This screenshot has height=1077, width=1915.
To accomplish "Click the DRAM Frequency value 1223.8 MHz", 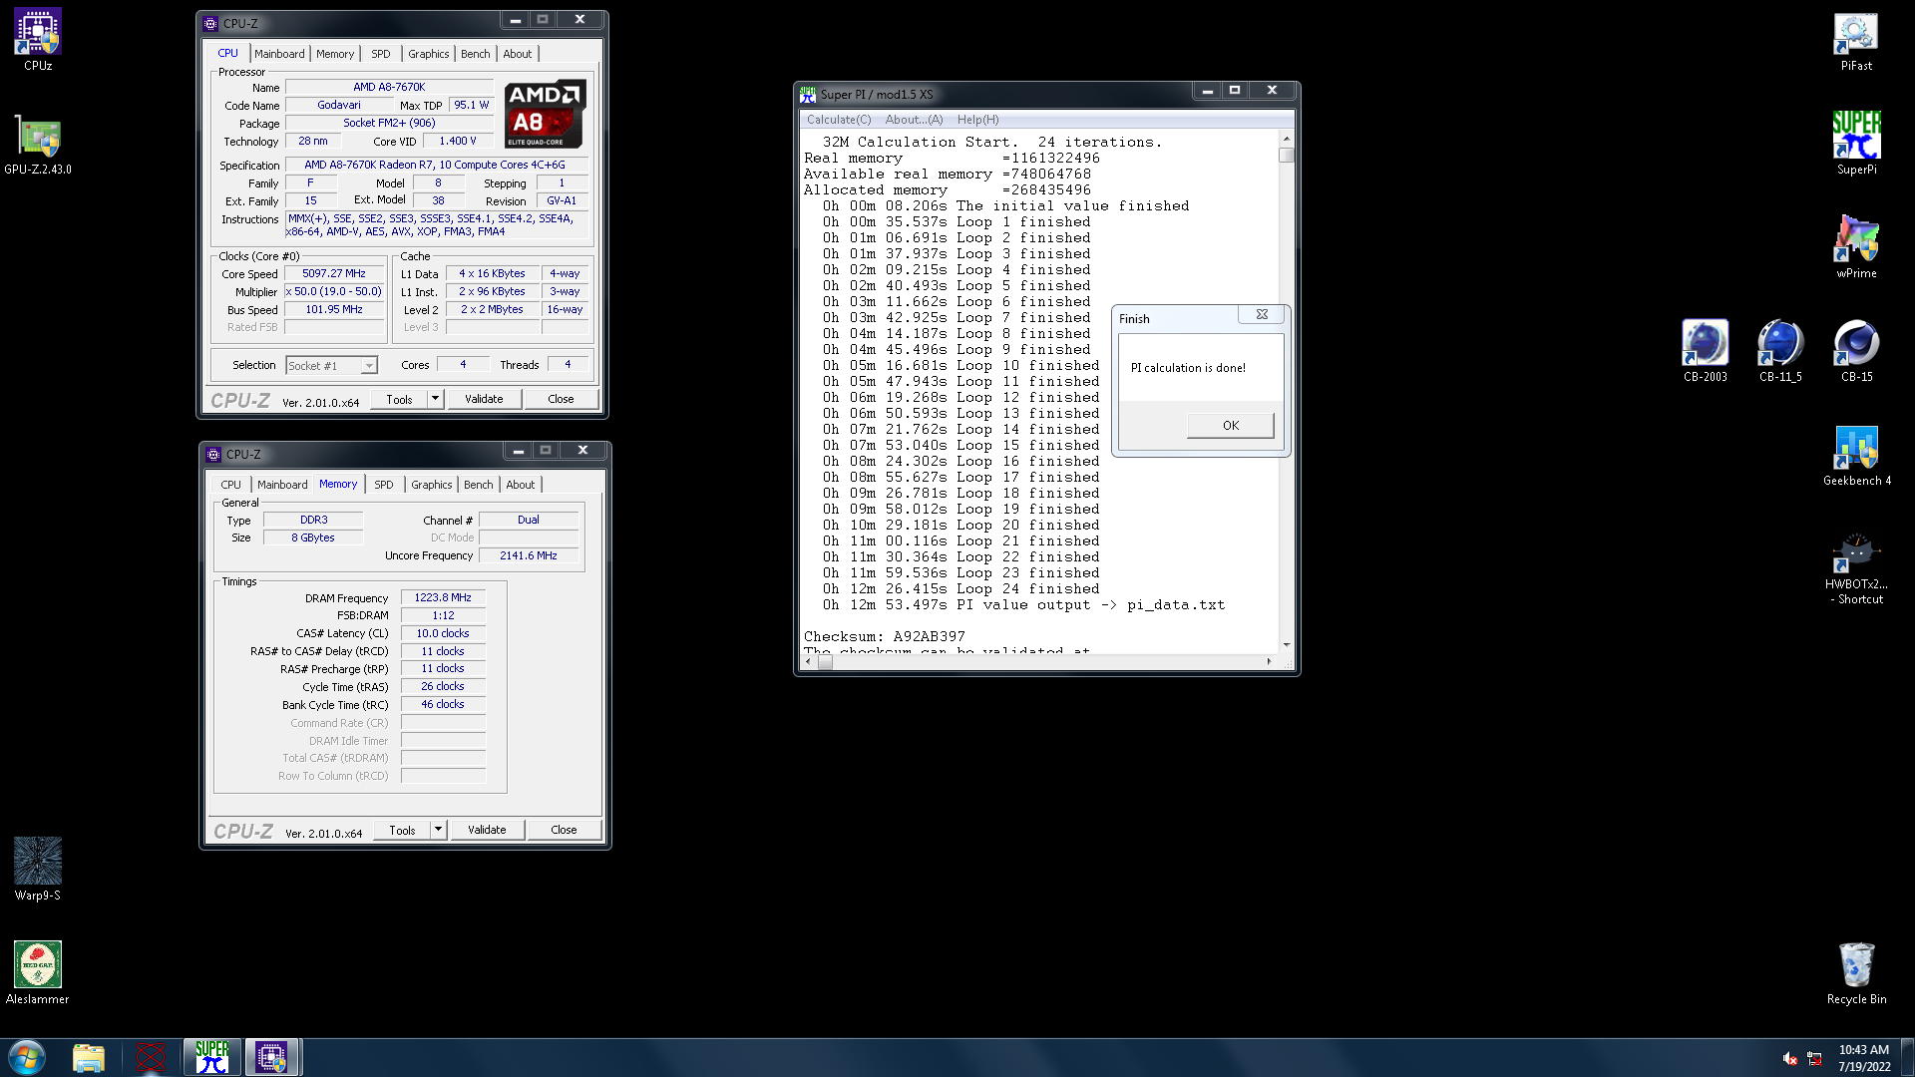I will [443, 597].
